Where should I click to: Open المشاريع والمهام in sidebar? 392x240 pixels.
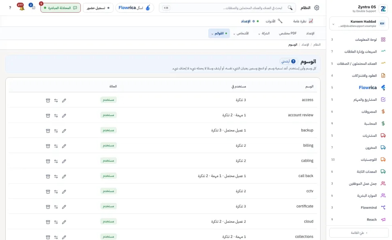[x=358, y=100]
